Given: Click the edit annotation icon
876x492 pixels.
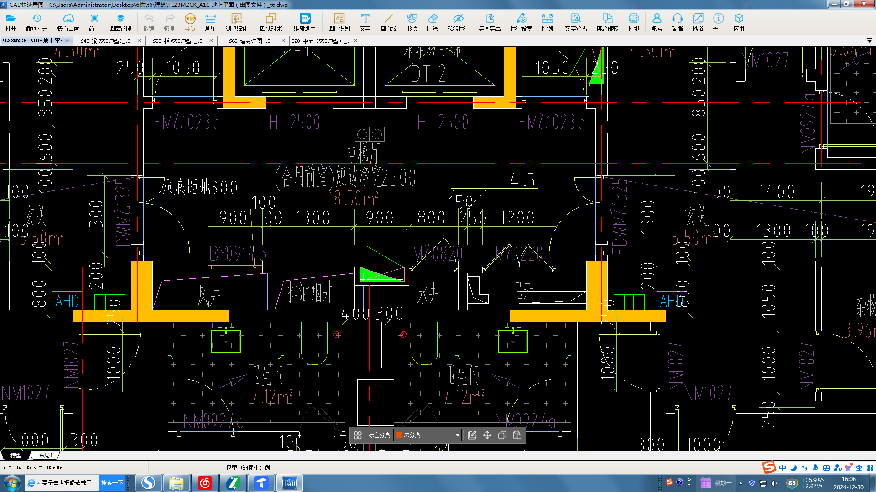Looking at the screenshot, I should pyautogui.click(x=472, y=435).
